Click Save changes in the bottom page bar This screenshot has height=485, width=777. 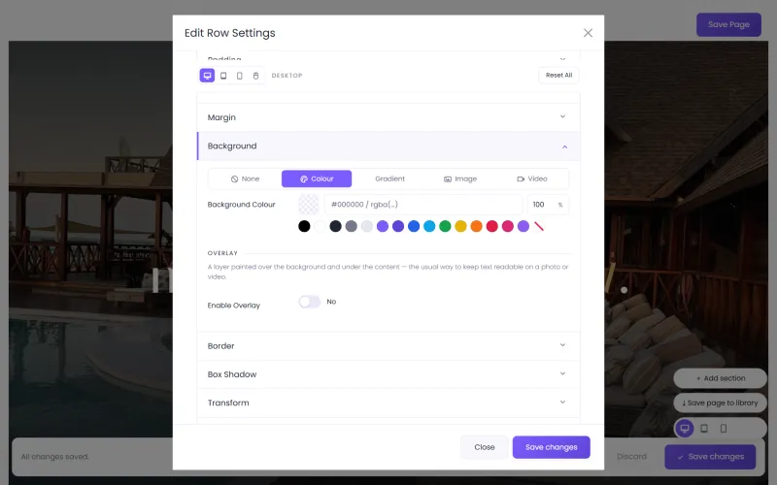click(x=710, y=456)
